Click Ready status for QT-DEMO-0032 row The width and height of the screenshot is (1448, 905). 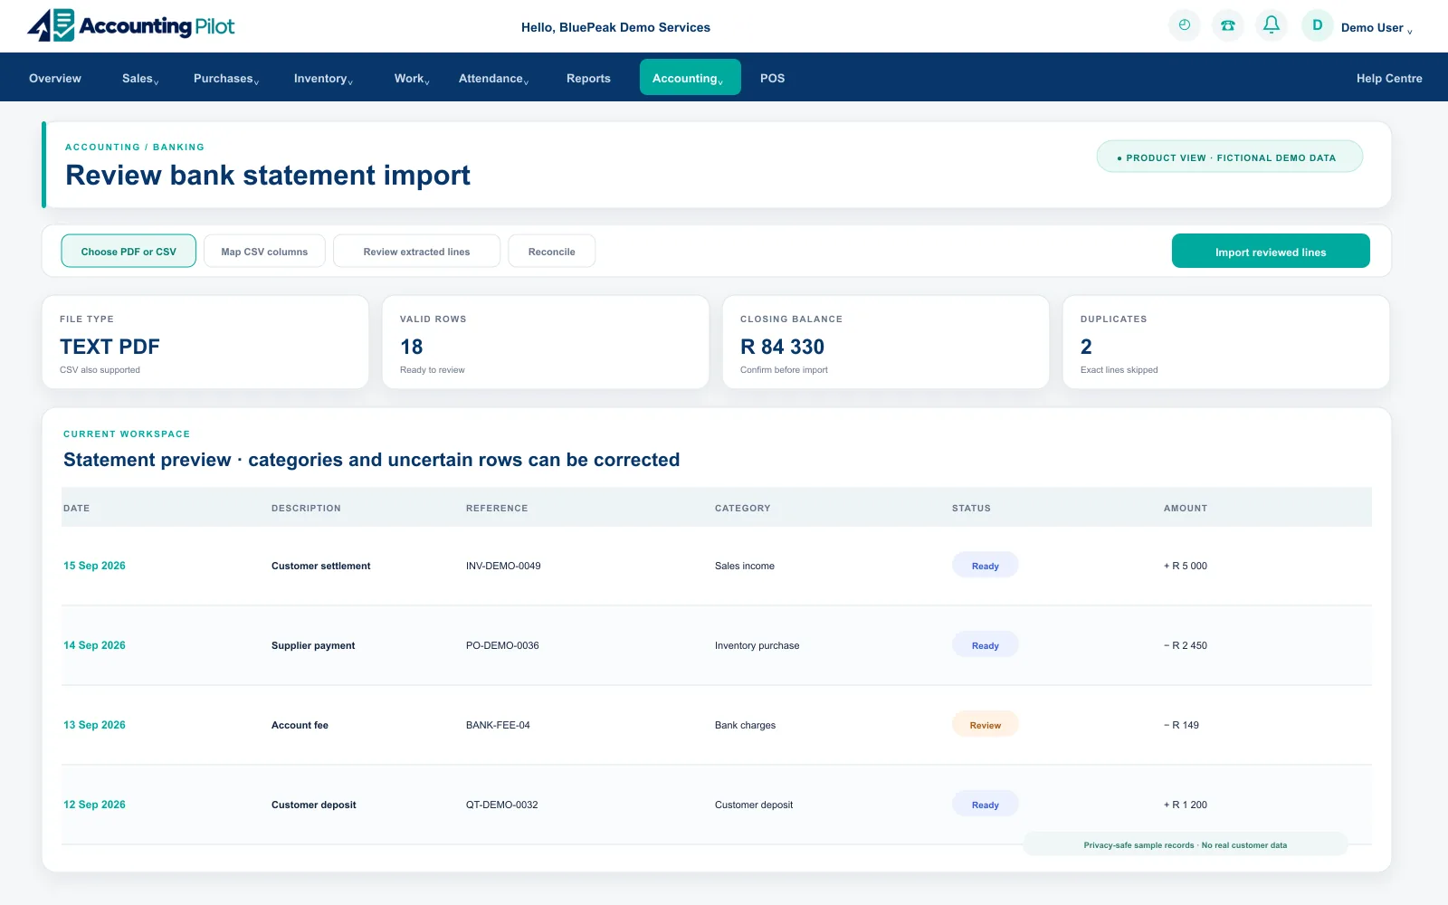pos(985,805)
